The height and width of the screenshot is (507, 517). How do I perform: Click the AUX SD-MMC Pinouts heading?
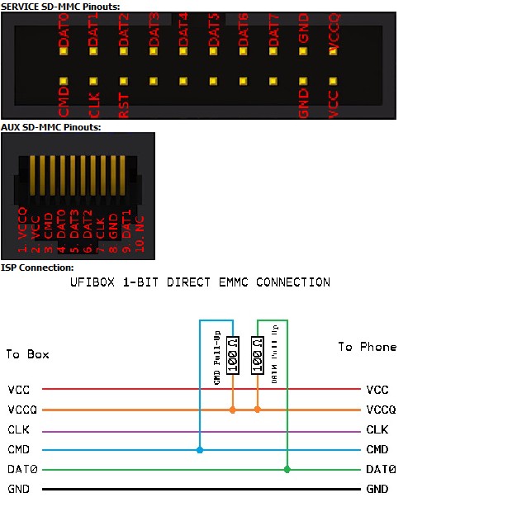click(50, 127)
